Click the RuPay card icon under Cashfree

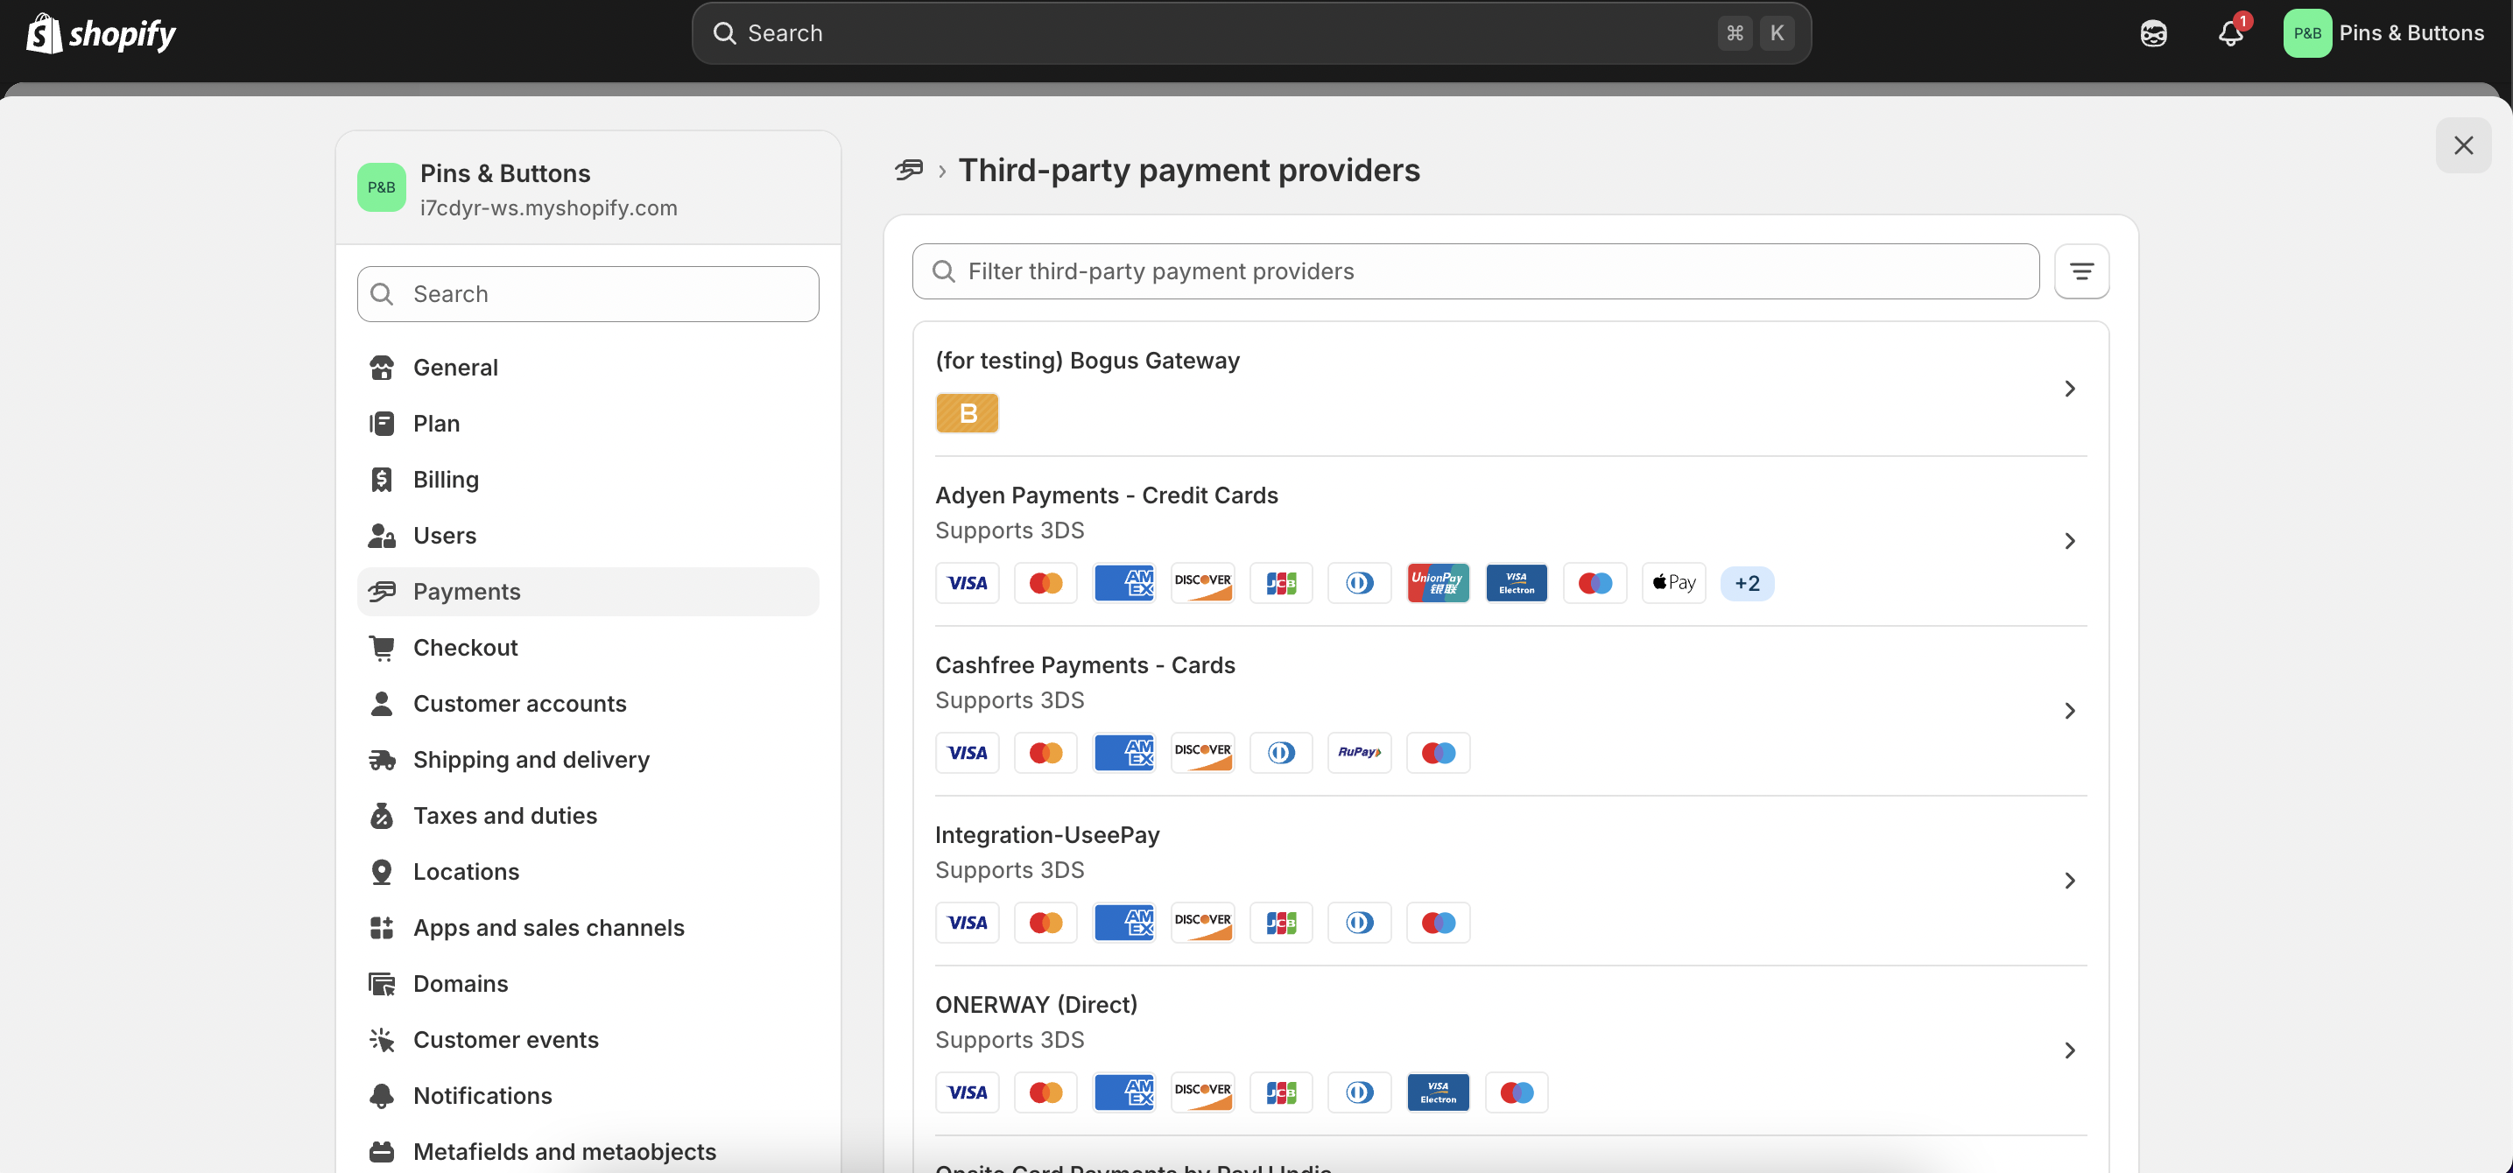[1359, 753]
